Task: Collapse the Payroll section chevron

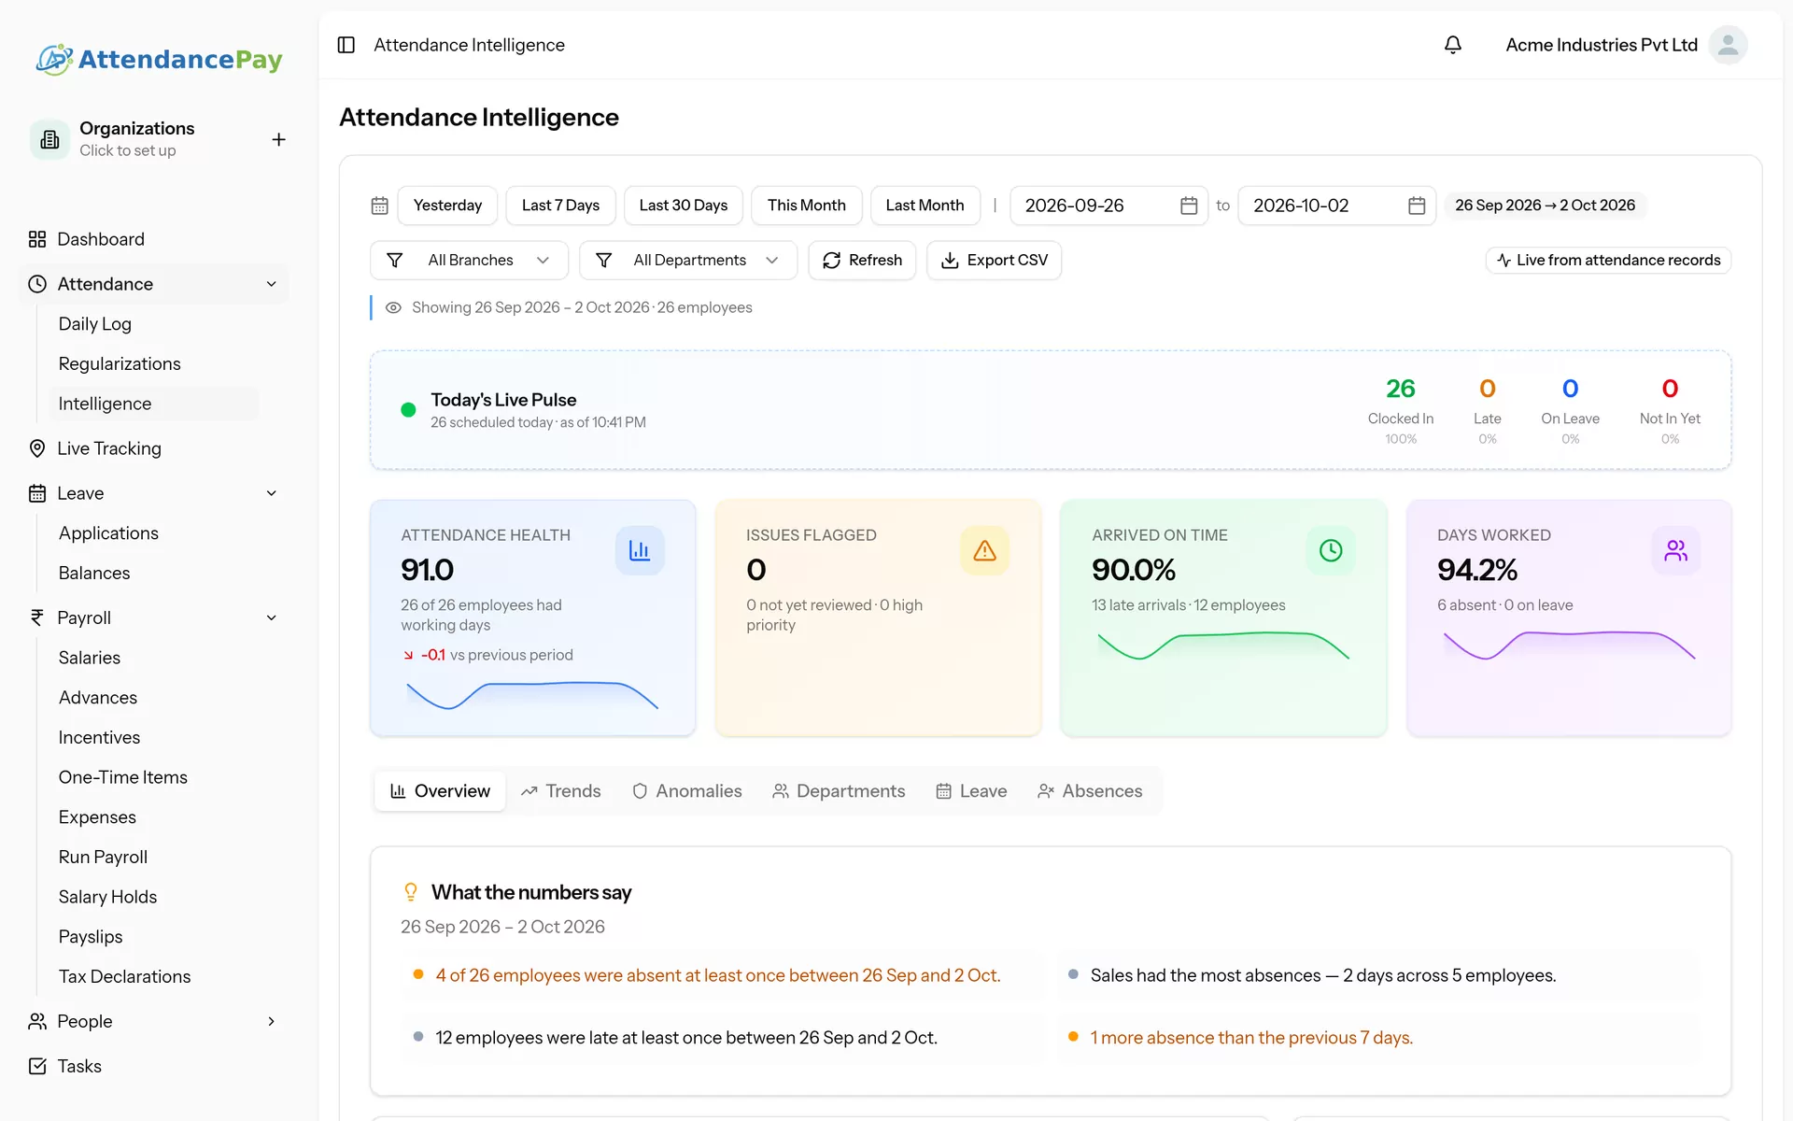Action: click(x=272, y=617)
